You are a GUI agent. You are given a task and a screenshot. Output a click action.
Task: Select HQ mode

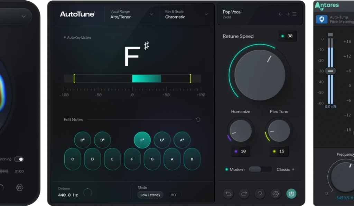(173, 195)
